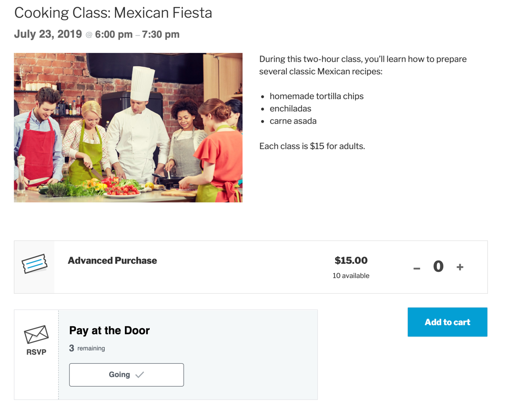Click the 10 available stock text
The width and height of the screenshot is (517, 410).
point(351,276)
